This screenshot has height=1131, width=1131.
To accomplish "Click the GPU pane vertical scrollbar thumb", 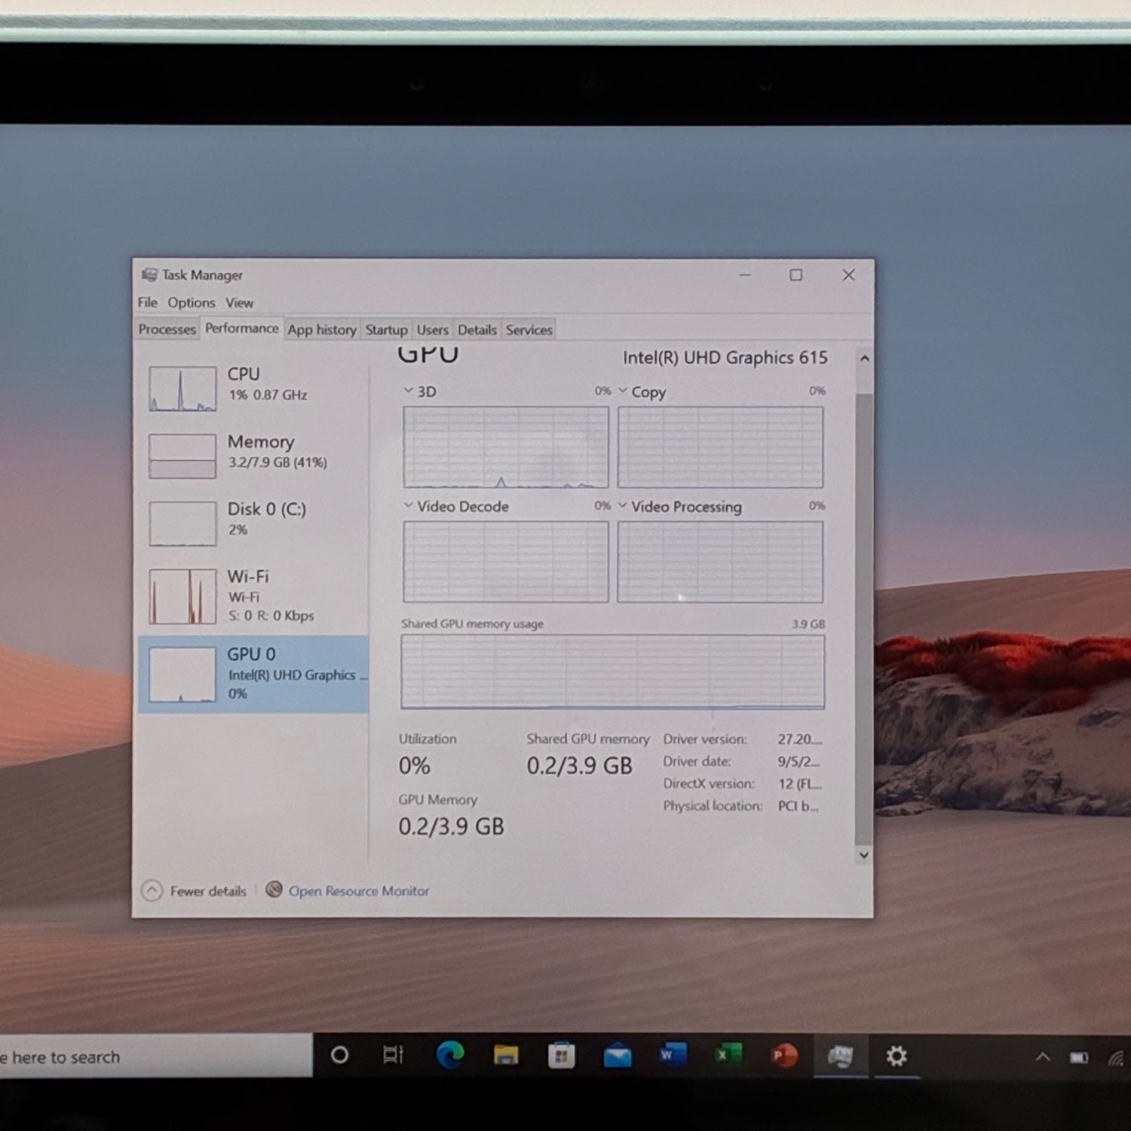I will [864, 618].
